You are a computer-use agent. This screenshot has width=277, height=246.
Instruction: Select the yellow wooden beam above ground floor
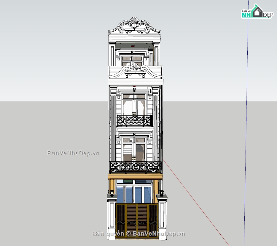[135, 177]
